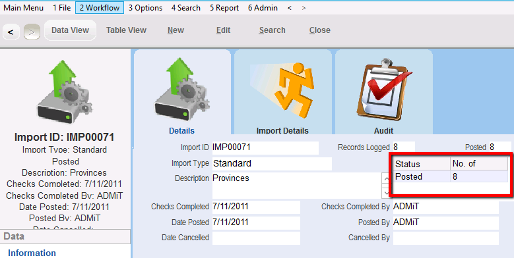Screen dimensions: 514x258
Task: Open the 2 Workflow menu
Action: [x=100, y=8]
